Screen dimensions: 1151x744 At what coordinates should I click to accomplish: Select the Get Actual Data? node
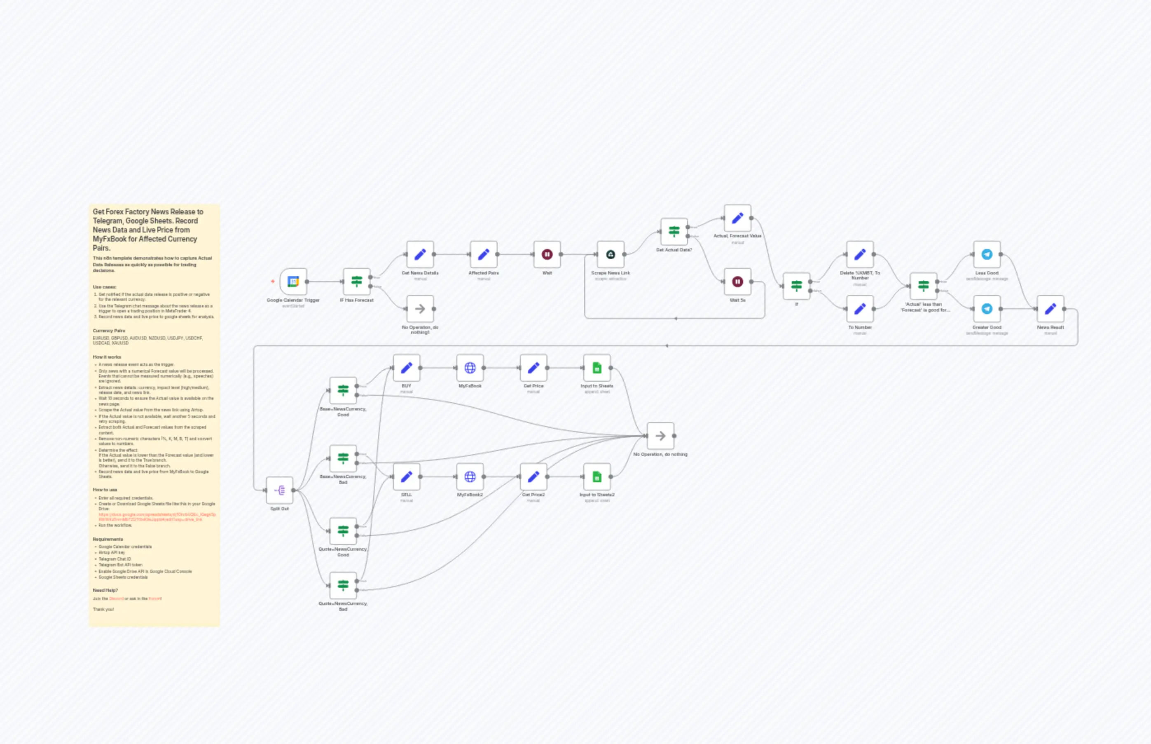(x=674, y=231)
